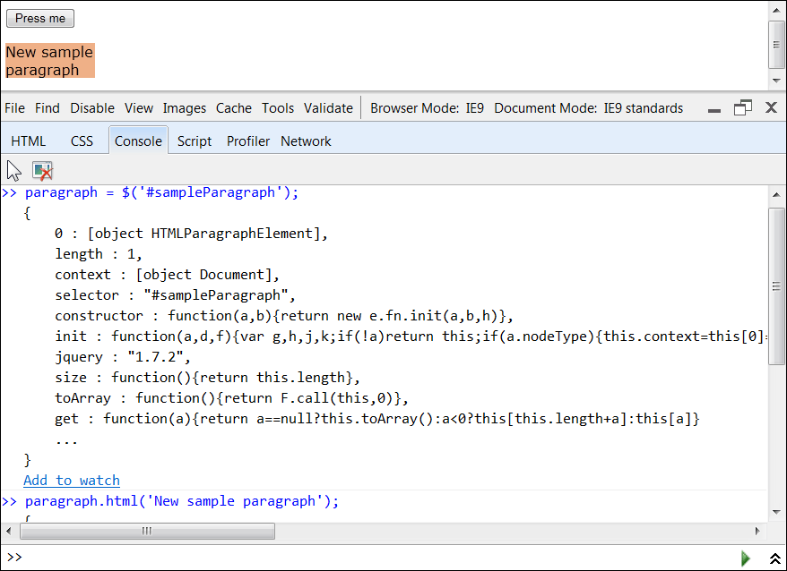Image resolution: width=787 pixels, height=571 pixels.
Task: Click the select element by click arrow
Action: (14, 170)
